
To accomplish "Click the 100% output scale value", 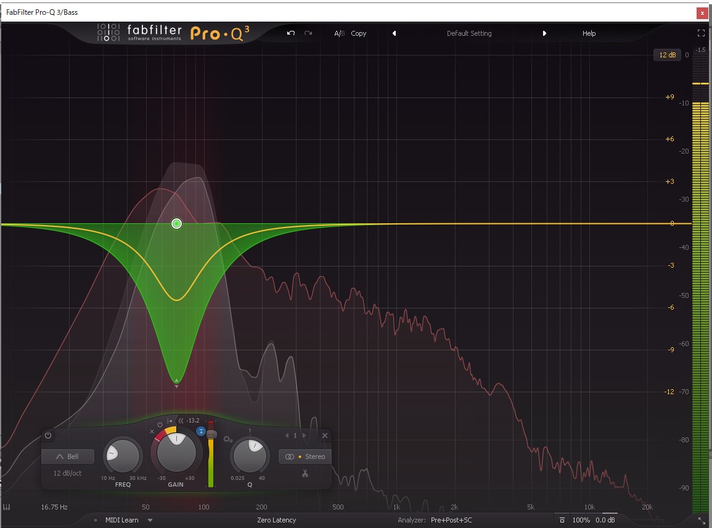I will 581,520.
